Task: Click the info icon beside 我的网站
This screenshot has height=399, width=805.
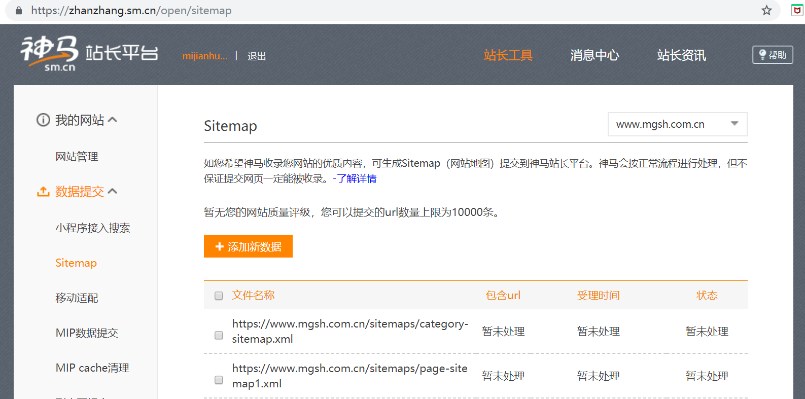Action: 43,120
